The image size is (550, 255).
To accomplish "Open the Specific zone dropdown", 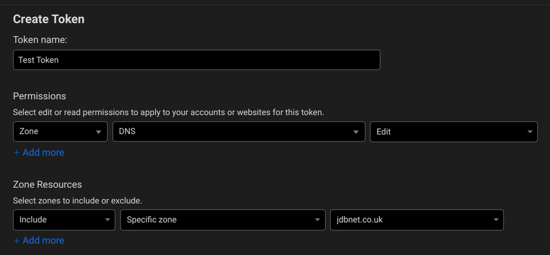I will coord(222,220).
